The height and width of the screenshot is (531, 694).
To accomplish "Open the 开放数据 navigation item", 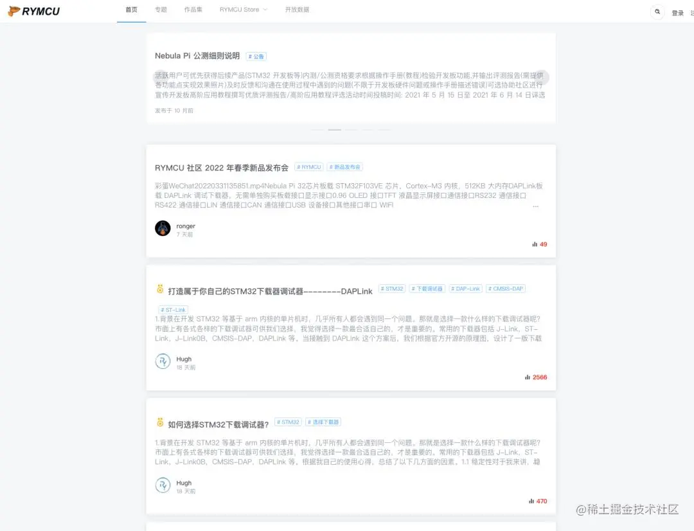I will pyautogui.click(x=297, y=10).
